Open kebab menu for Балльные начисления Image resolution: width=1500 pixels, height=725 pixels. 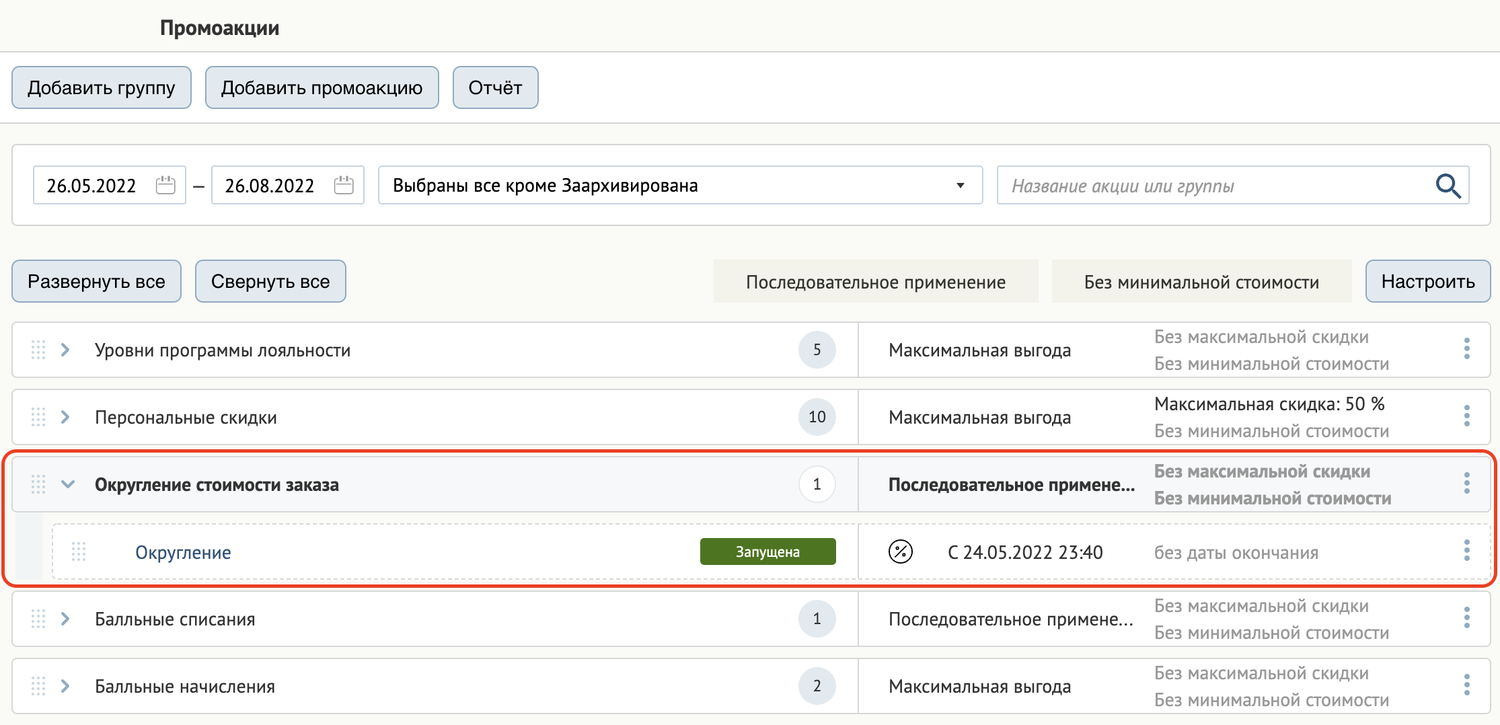(x=1467, y=685)
